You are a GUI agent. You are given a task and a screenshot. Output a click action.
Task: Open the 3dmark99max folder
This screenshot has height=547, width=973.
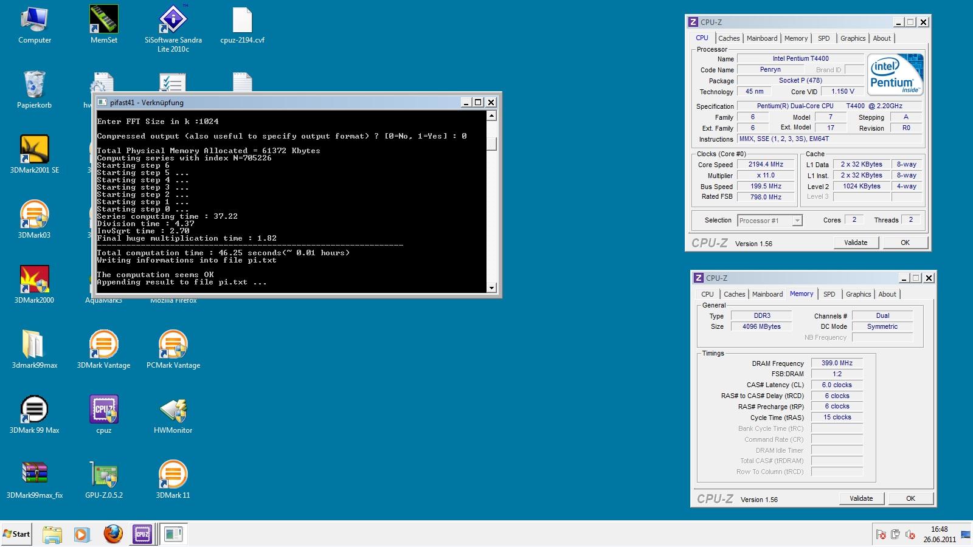pos(35,350)
